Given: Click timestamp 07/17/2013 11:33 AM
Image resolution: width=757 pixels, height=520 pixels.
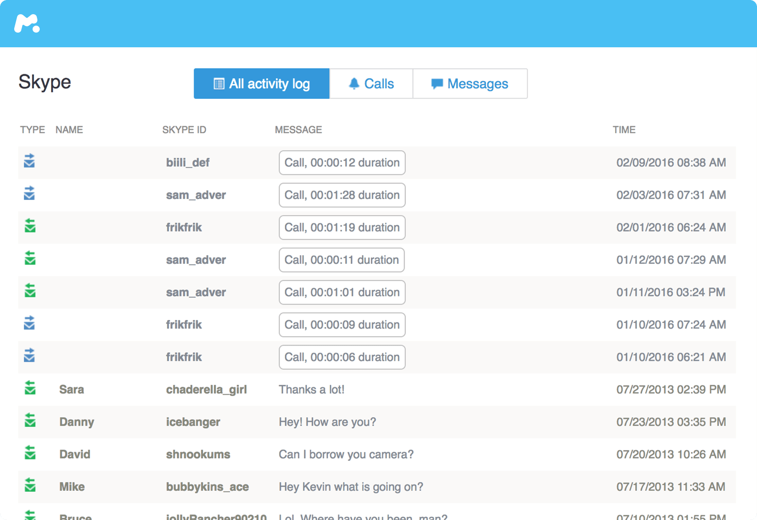Looking at the screenshot, I should point(671,487).
